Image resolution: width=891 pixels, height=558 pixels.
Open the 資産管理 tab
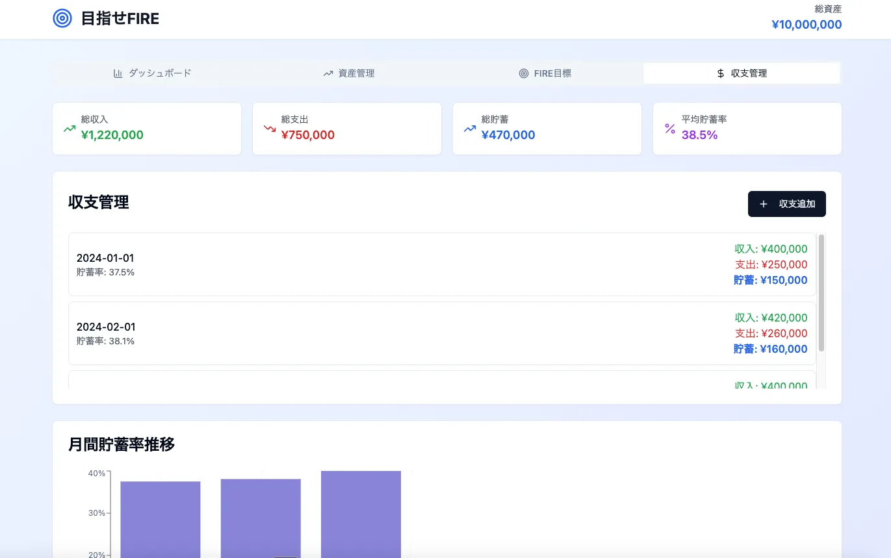point(348,73)
